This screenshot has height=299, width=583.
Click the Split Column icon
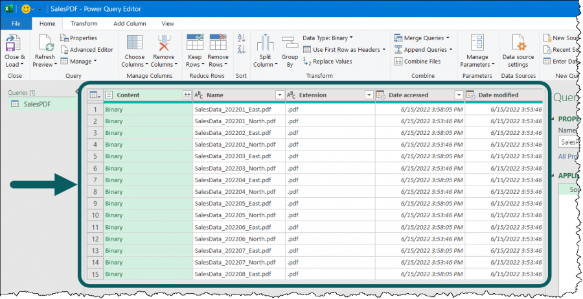(264, 45)
